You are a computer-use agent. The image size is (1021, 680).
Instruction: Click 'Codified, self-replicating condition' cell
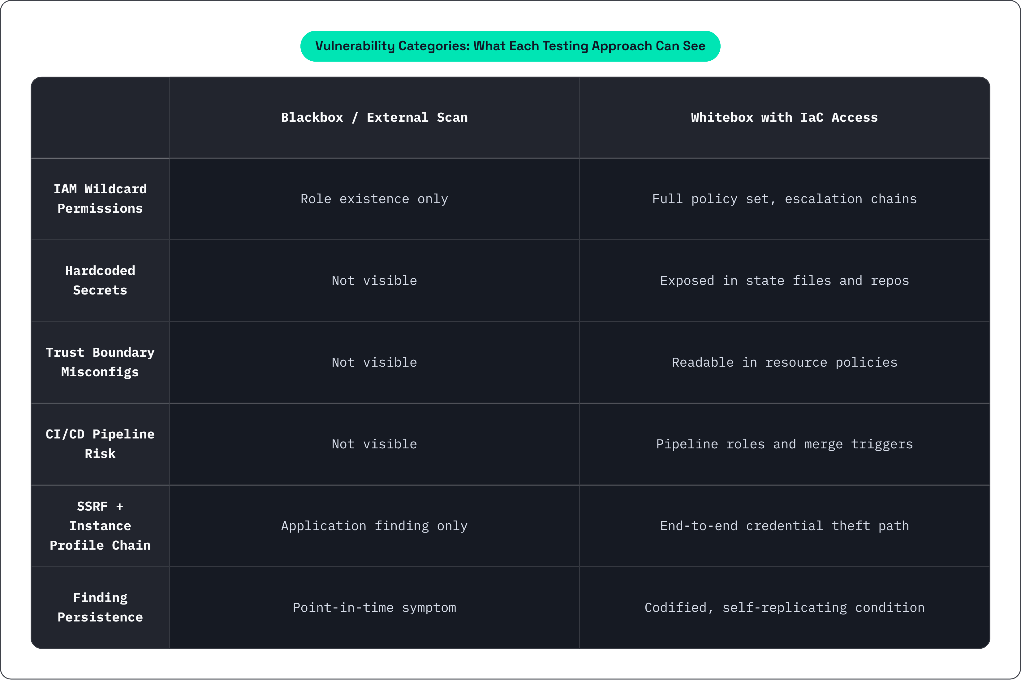(x=784, y=608)
